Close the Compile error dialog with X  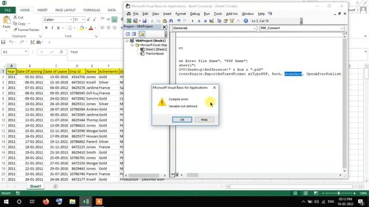click(214, 87)
